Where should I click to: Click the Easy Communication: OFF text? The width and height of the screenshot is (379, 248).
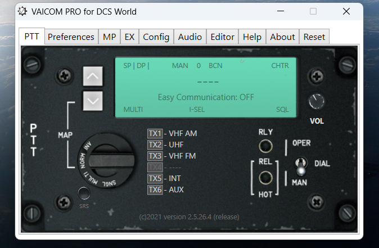pos(206,97)
